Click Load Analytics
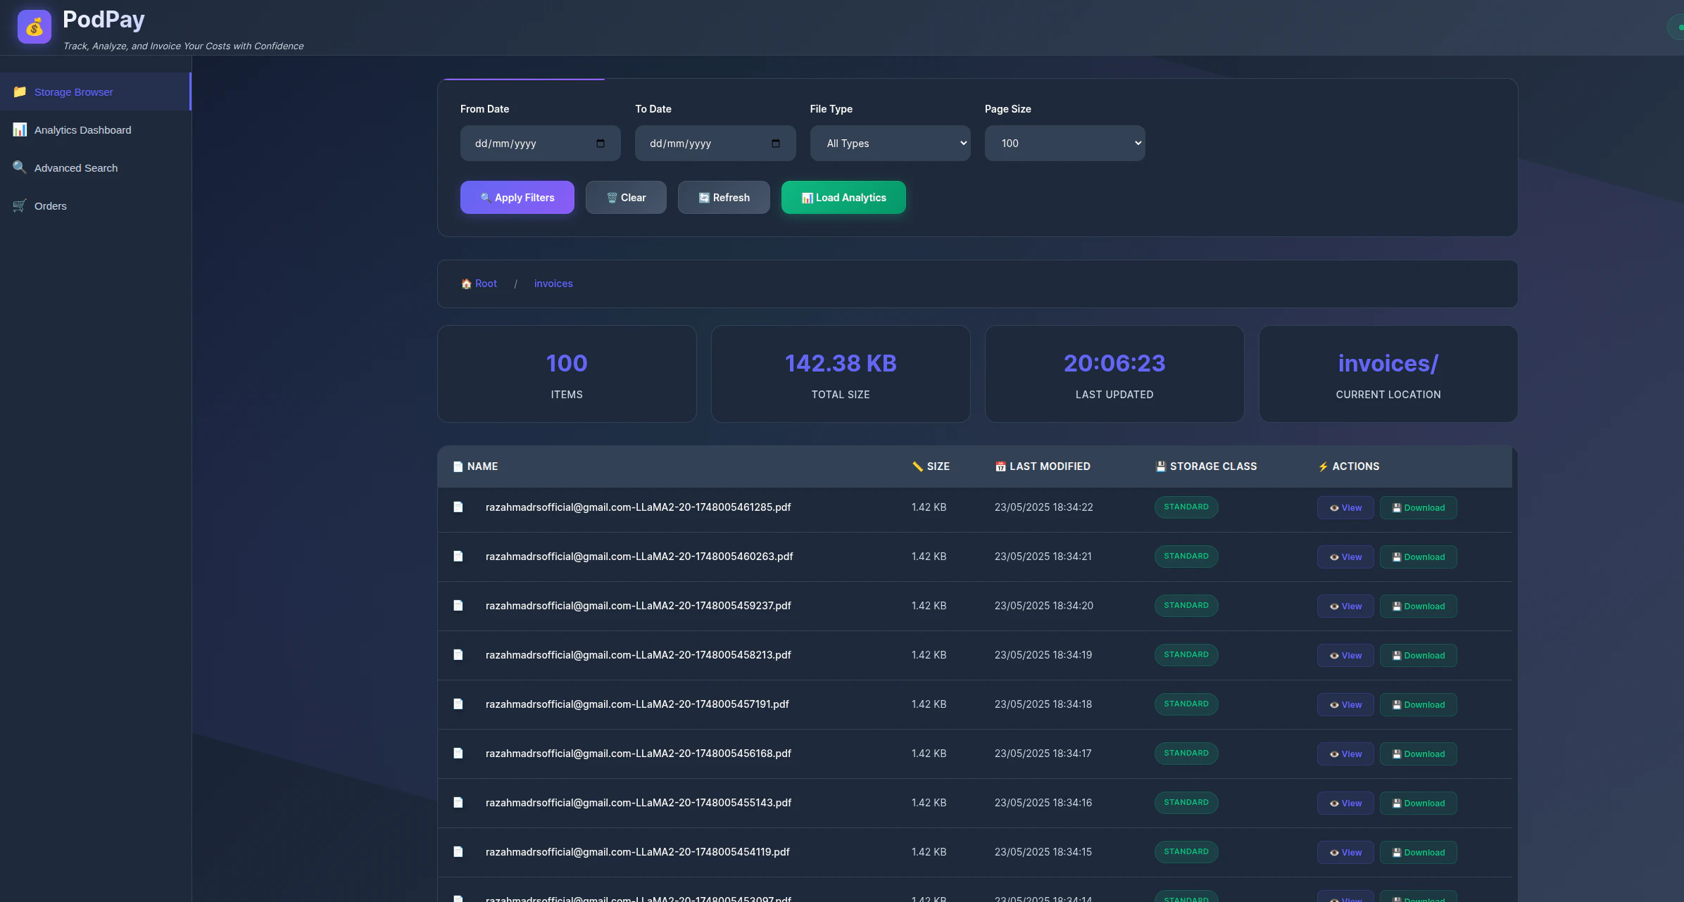 pyautogui.click(x=843, y=197)
